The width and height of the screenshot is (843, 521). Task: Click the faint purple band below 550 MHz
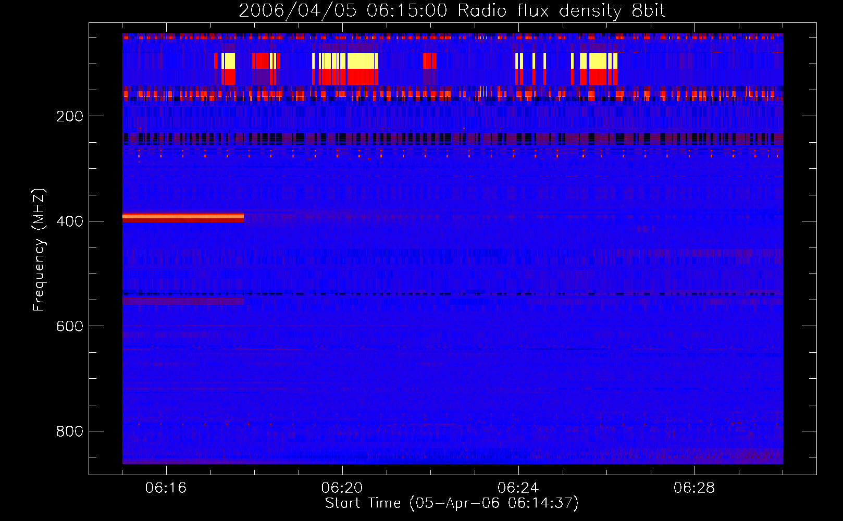[183, 301]
